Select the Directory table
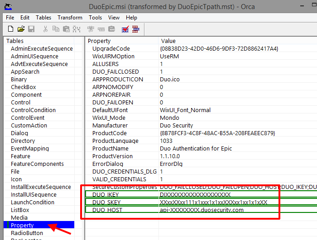Image resolution: width=317 pixels, height=240 pixels. click(23, 141)
